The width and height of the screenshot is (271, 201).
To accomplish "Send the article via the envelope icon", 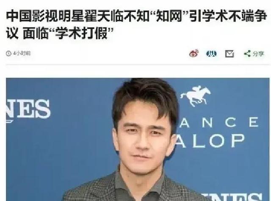I will click(230, 54).
